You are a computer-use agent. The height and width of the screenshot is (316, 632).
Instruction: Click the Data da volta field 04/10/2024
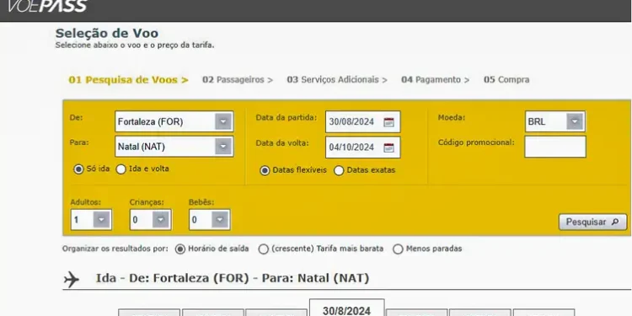point(362,147)
